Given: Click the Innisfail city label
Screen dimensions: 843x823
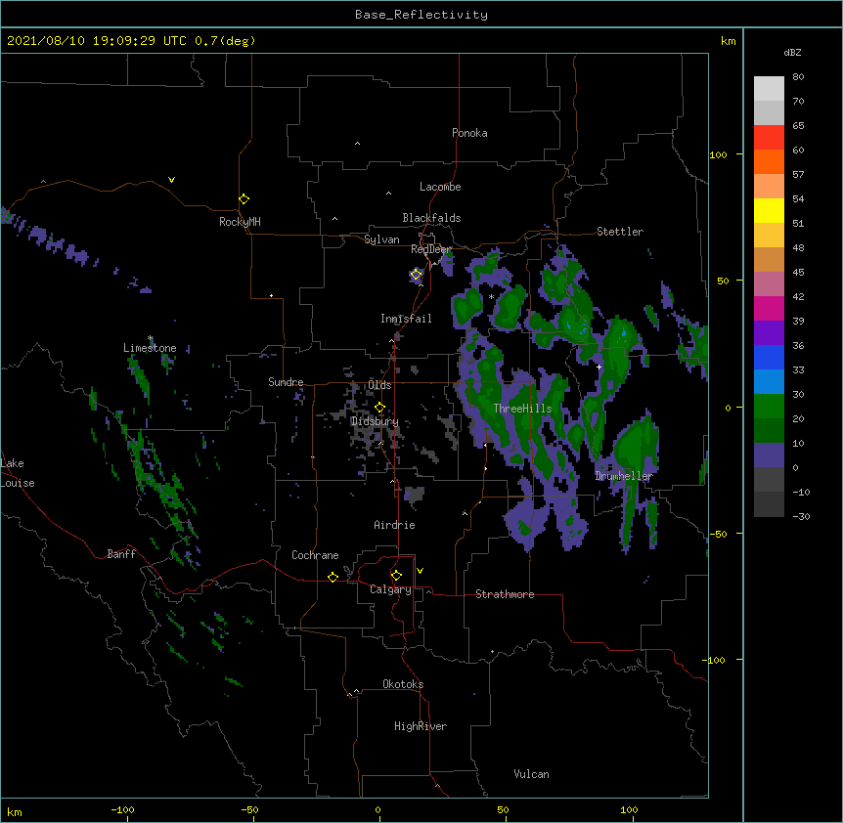Looking at the screenshot, I should [406, 319].
